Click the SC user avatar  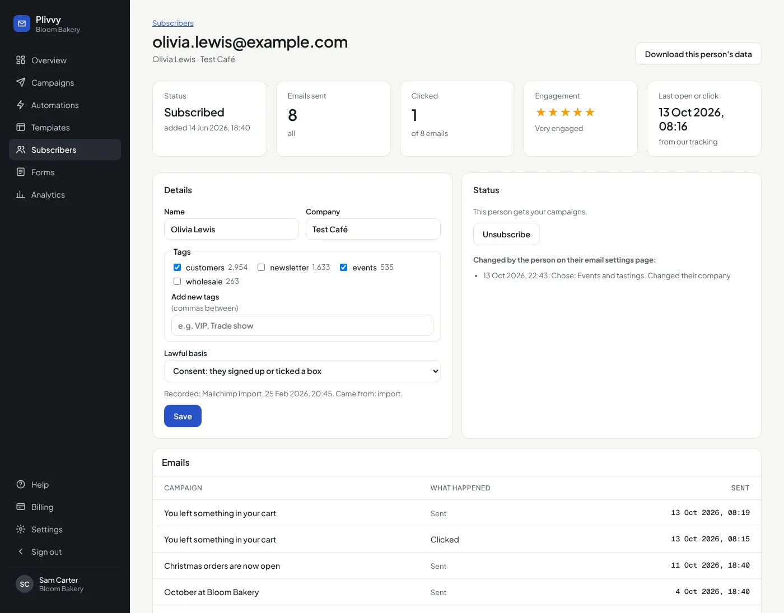tap(25, 584)
